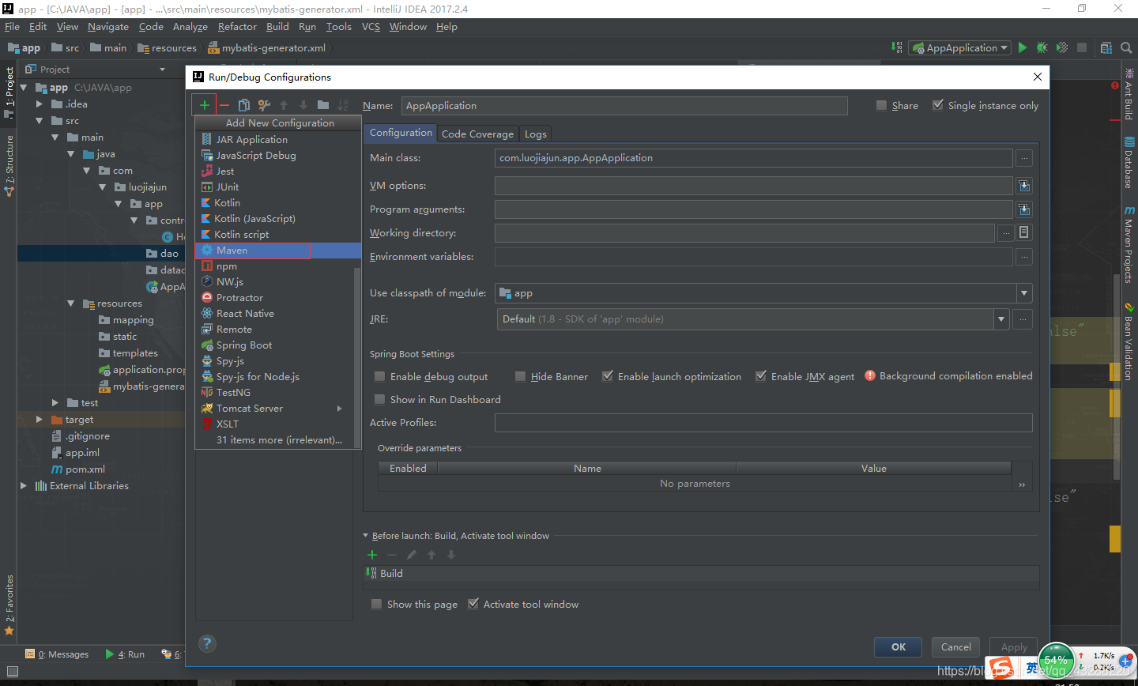Image resolution: width=1138 pixels, height=686 pixels.
Task: Click the Sort Configurations icon
Action: [343, 105]
